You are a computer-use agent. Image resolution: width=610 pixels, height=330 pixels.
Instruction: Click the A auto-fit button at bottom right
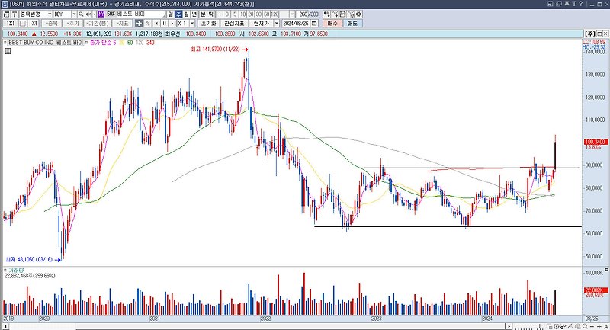pos(605,326)
